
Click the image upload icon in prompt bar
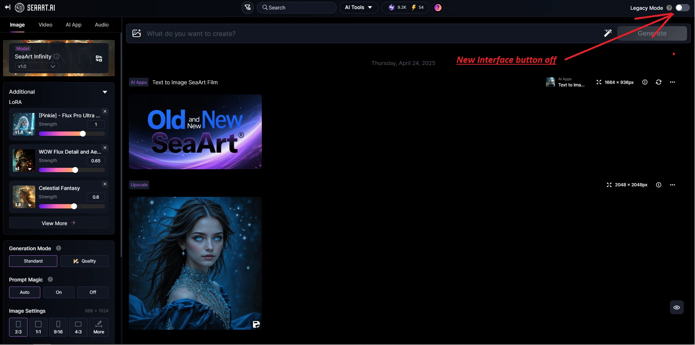pos(137,33)
